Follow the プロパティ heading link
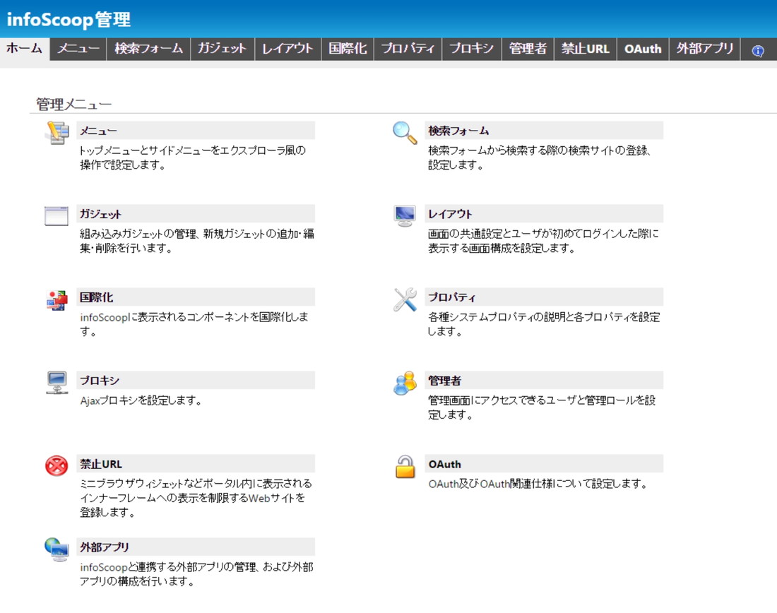Viewport: 777px width, 613px height. [452, 297]
